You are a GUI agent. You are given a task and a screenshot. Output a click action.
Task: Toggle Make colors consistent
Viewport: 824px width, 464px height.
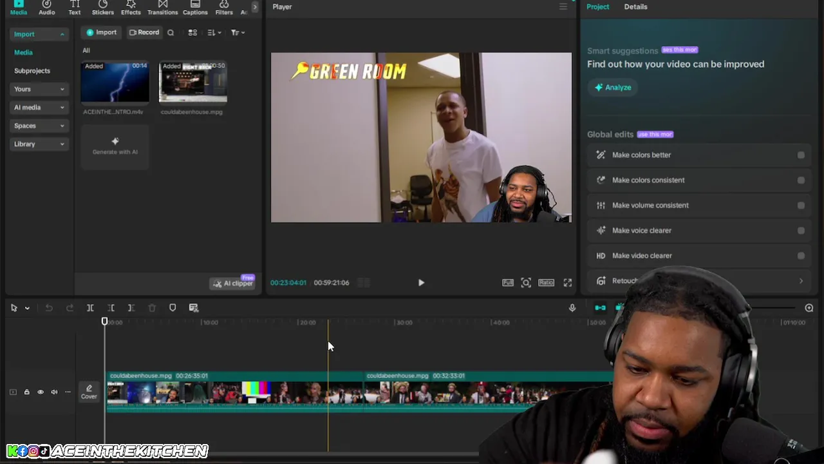coord(801,180)
